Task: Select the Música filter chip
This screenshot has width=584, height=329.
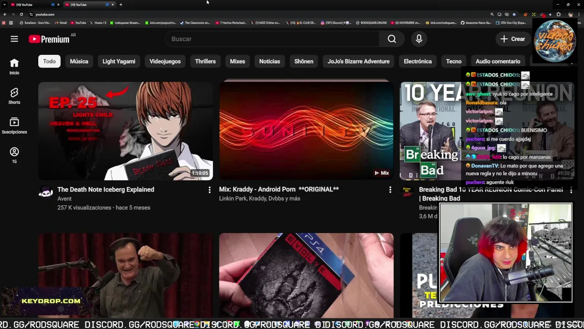Action: (79, 61)
